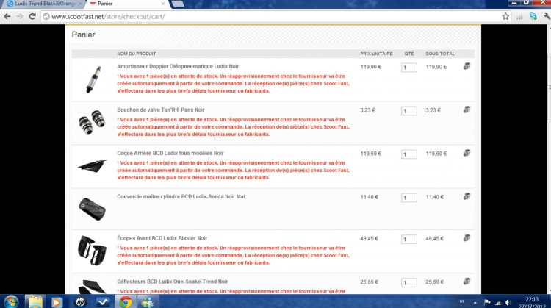Go forward using browser forward arrow
Image resolution: width=551 pixels, height=308 pixels.
[20, 16]
